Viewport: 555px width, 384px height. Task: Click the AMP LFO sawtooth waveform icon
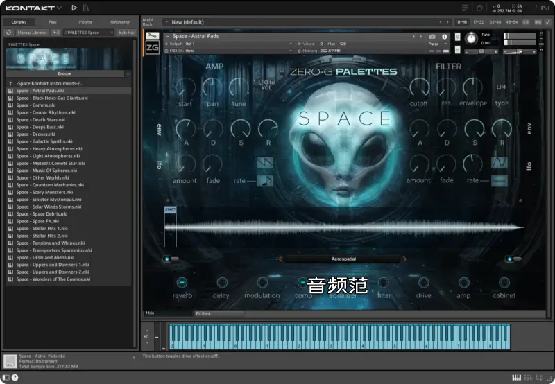tap(265, 162)
